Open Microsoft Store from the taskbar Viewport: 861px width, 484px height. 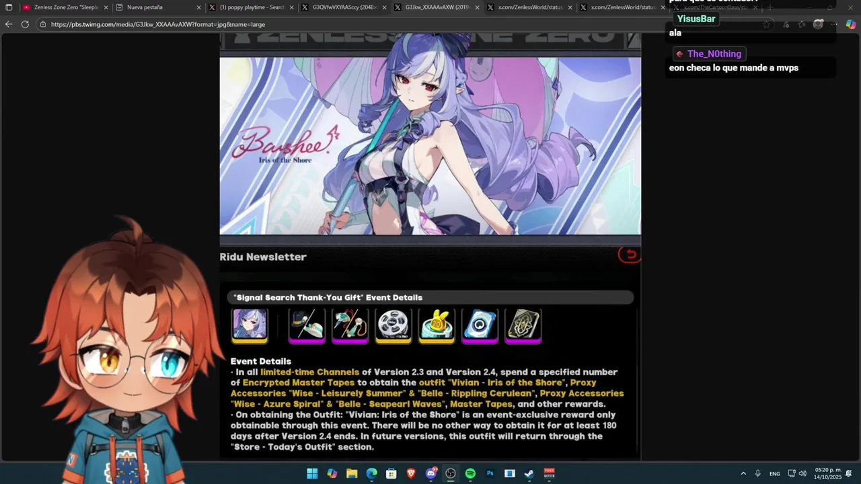pos(391,474)
